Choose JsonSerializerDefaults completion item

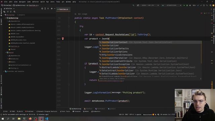point(150,48)
